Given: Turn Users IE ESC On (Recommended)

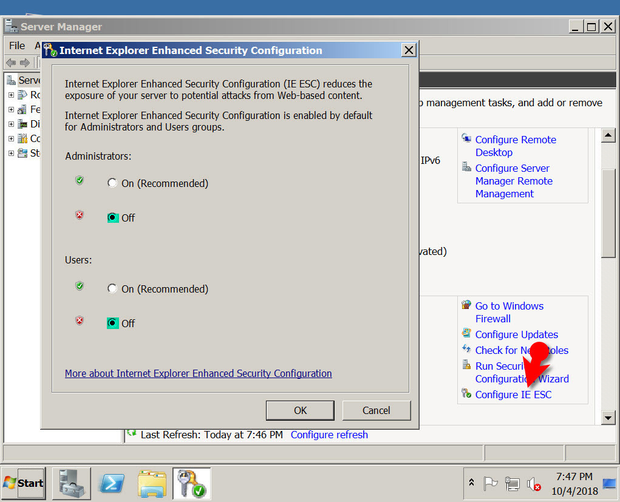Looking at the screenshot, I should (112, 288).
